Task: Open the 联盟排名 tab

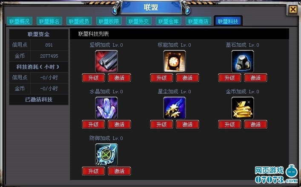Action: point(49,21)
